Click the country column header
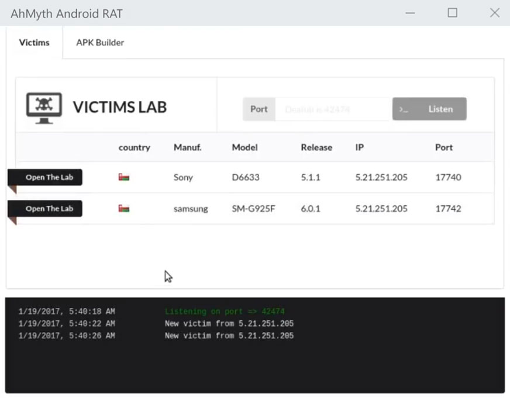Image resolution: width=510 pixels, height=398 pixels. tap(135, 147)
